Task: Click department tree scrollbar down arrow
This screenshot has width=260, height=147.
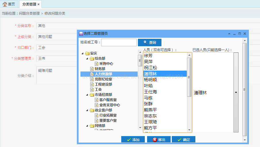Action: coord(140,127)
